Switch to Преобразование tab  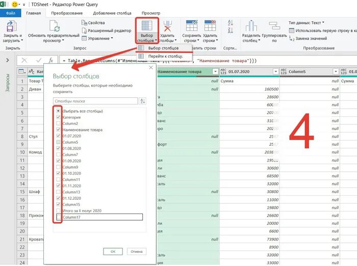click(67, 13)
